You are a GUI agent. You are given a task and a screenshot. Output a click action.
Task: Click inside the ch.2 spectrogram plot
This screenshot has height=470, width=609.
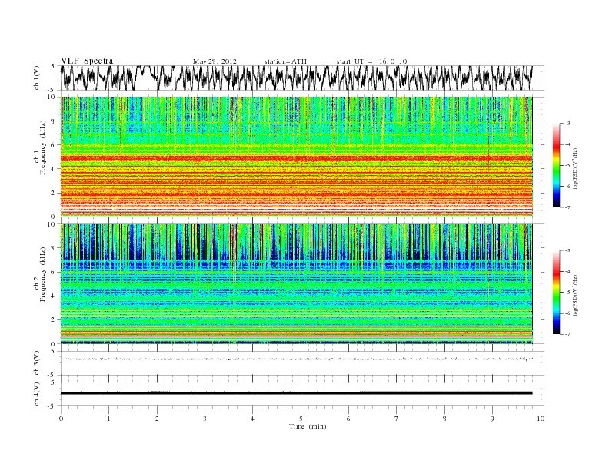pyautogui.click(x=296, y=283)
